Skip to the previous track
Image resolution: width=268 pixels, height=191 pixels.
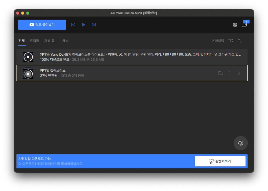click(x=73, y=25)
